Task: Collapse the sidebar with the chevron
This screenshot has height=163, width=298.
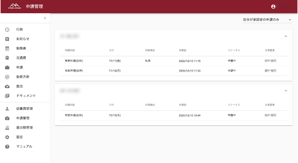Action: tap(45, 18)
